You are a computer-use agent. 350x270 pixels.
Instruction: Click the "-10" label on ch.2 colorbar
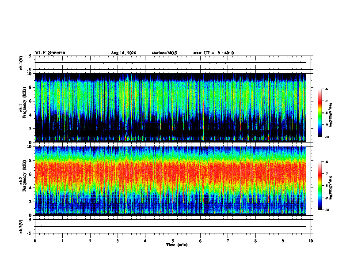coord(327,210)
